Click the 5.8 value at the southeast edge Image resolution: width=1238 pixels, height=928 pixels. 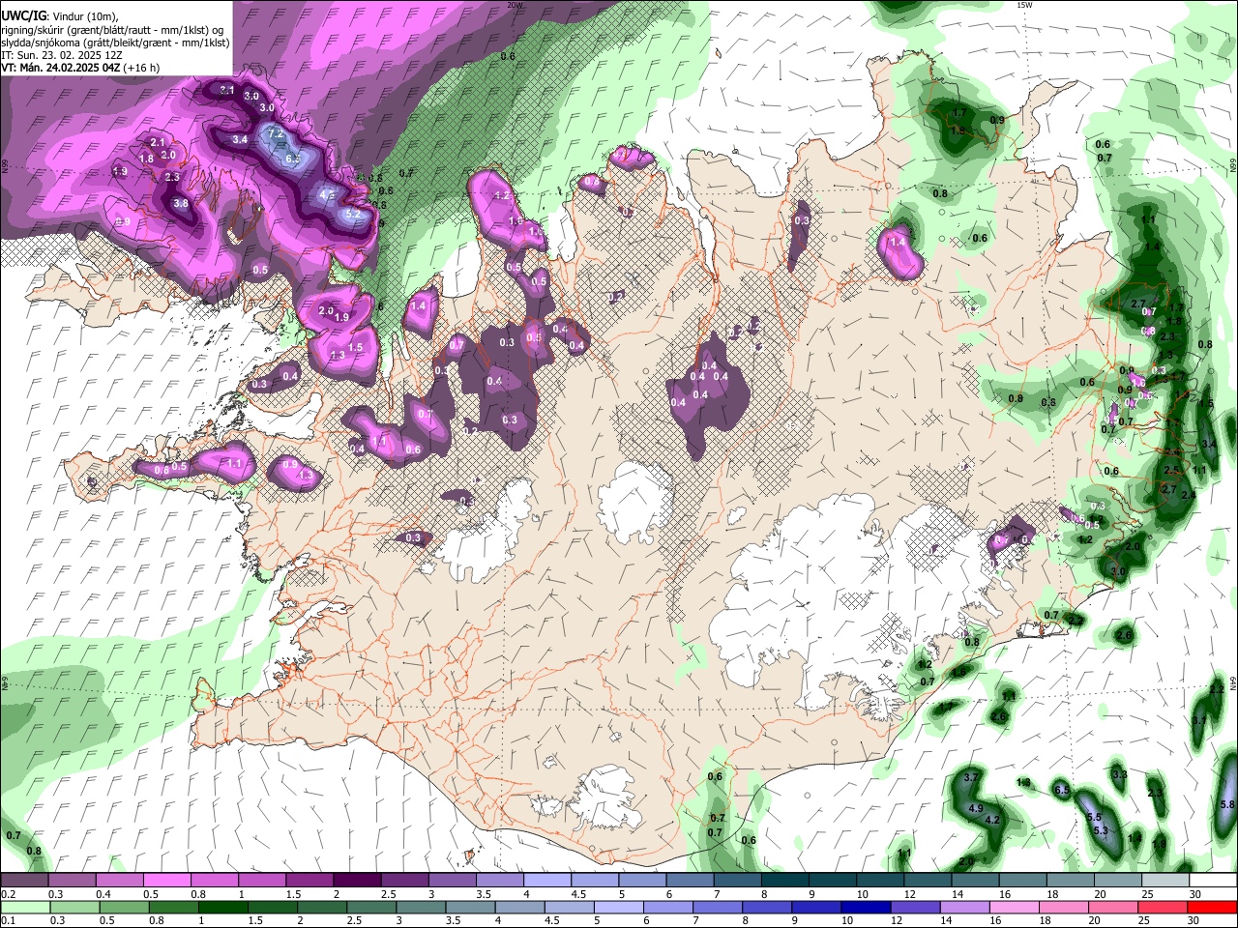pyautogui.click(x=1227, y=804)
